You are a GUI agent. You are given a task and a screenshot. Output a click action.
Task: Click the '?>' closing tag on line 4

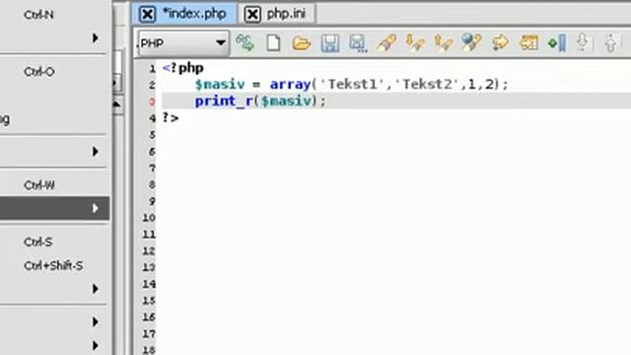(171, 118)
